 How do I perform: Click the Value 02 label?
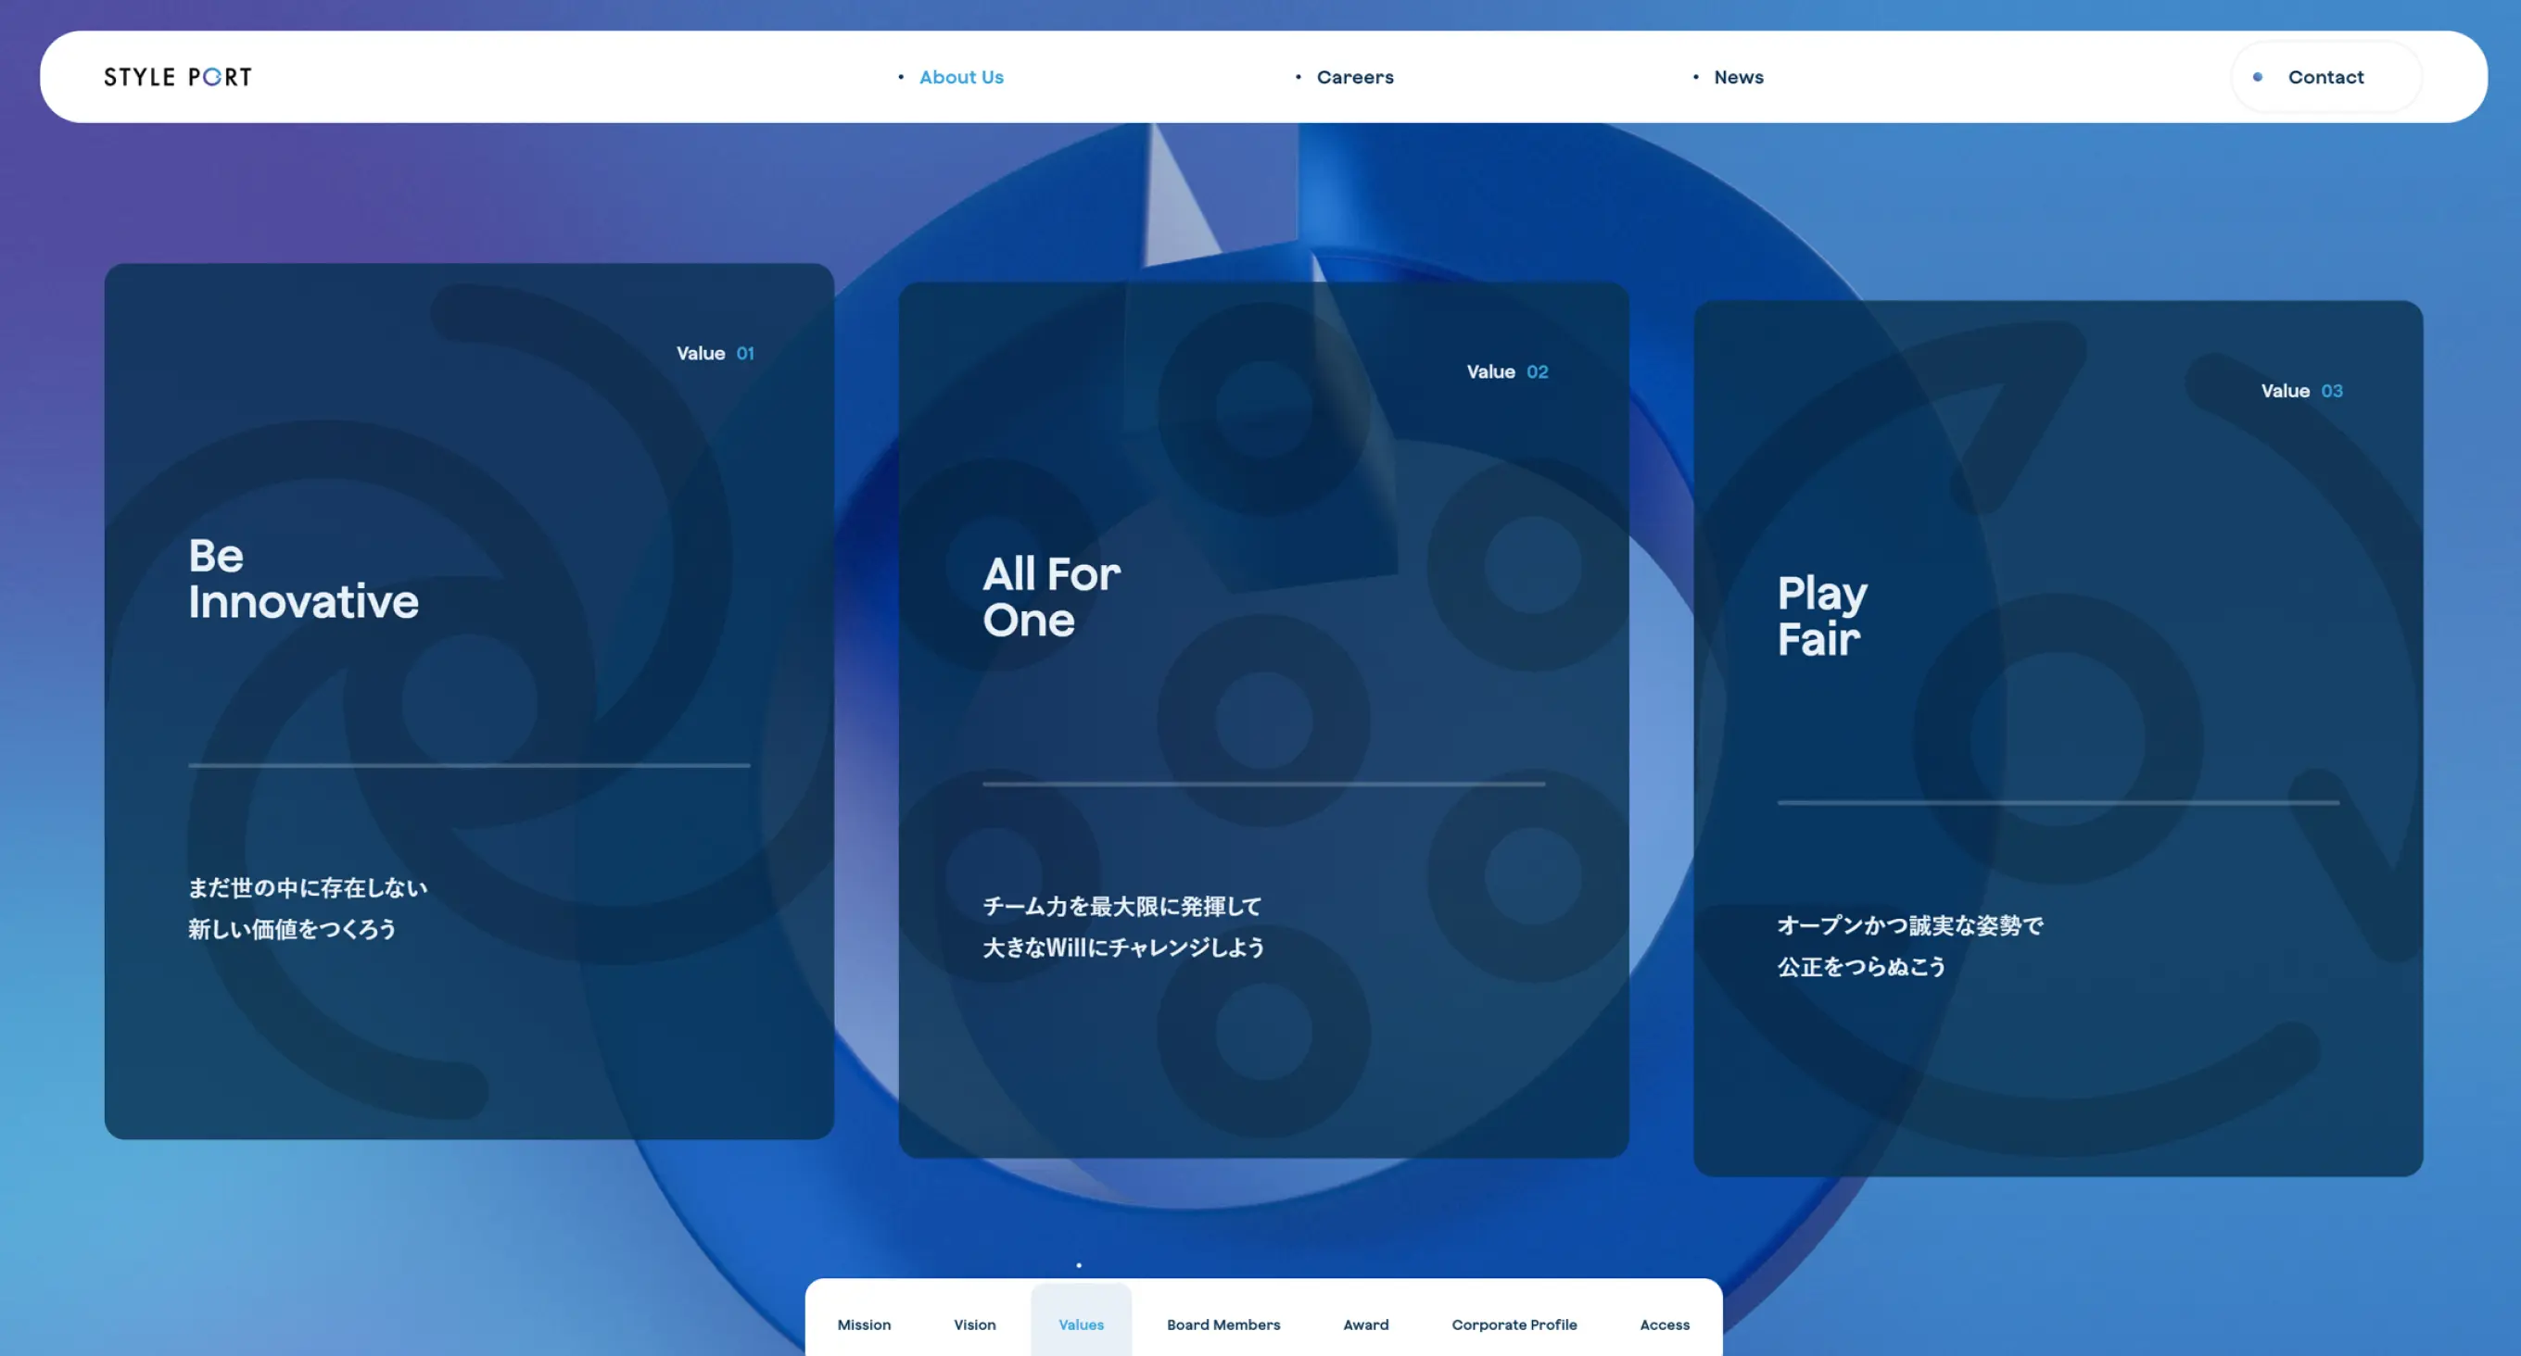coord(1506,371)
